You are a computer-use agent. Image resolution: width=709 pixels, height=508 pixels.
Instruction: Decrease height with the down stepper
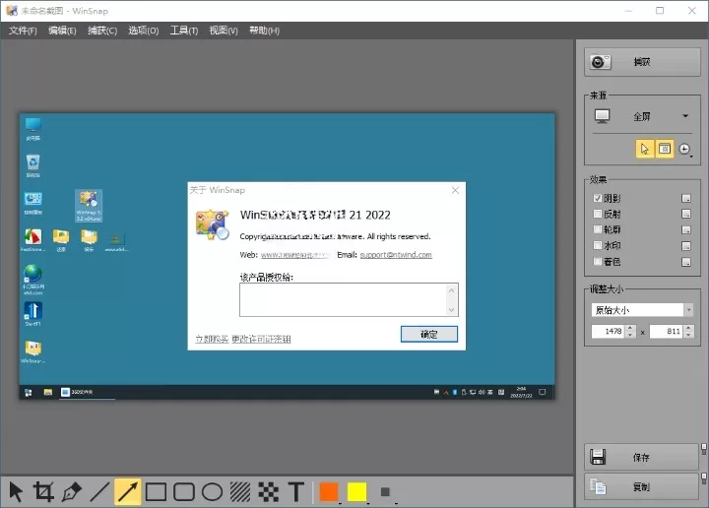(x=688, y=335)
